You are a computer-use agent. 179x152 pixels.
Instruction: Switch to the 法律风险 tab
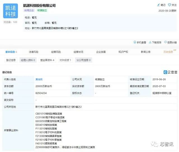tap(34, 52)
